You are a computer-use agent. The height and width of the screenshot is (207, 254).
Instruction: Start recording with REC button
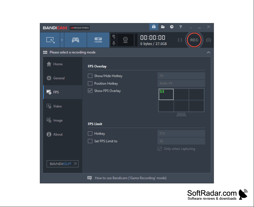[x=194, y=40]
